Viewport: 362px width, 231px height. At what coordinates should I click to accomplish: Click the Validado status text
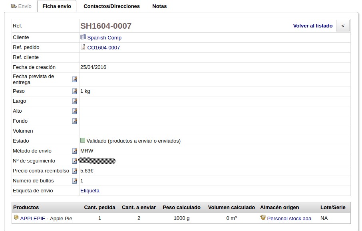[133, 141]
